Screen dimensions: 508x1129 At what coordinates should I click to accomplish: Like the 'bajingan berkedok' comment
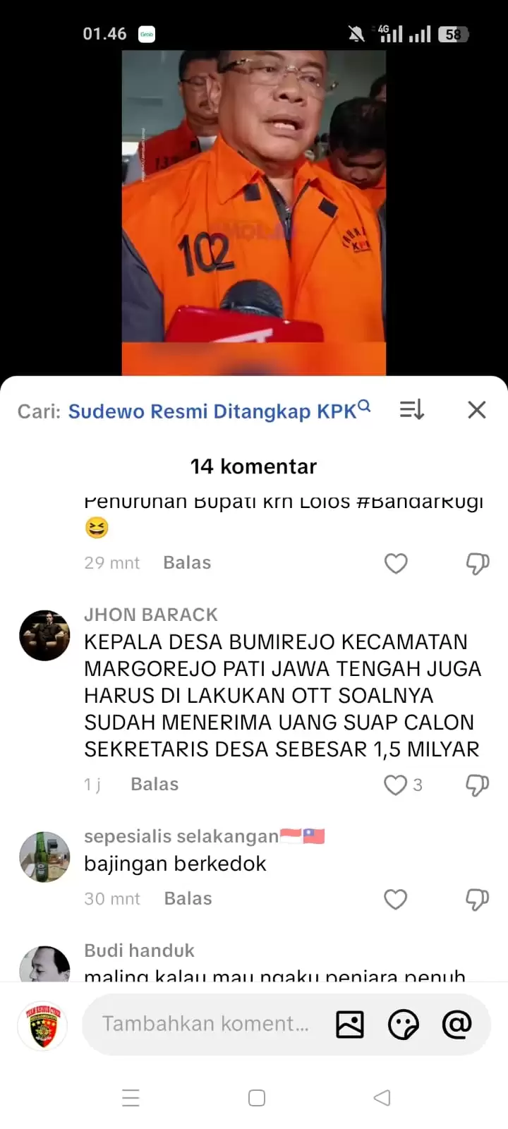[395, 899]
